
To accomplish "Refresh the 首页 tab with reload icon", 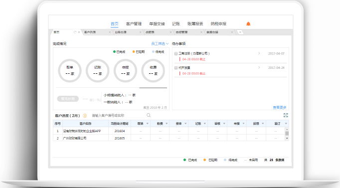I will pos(75,32).
